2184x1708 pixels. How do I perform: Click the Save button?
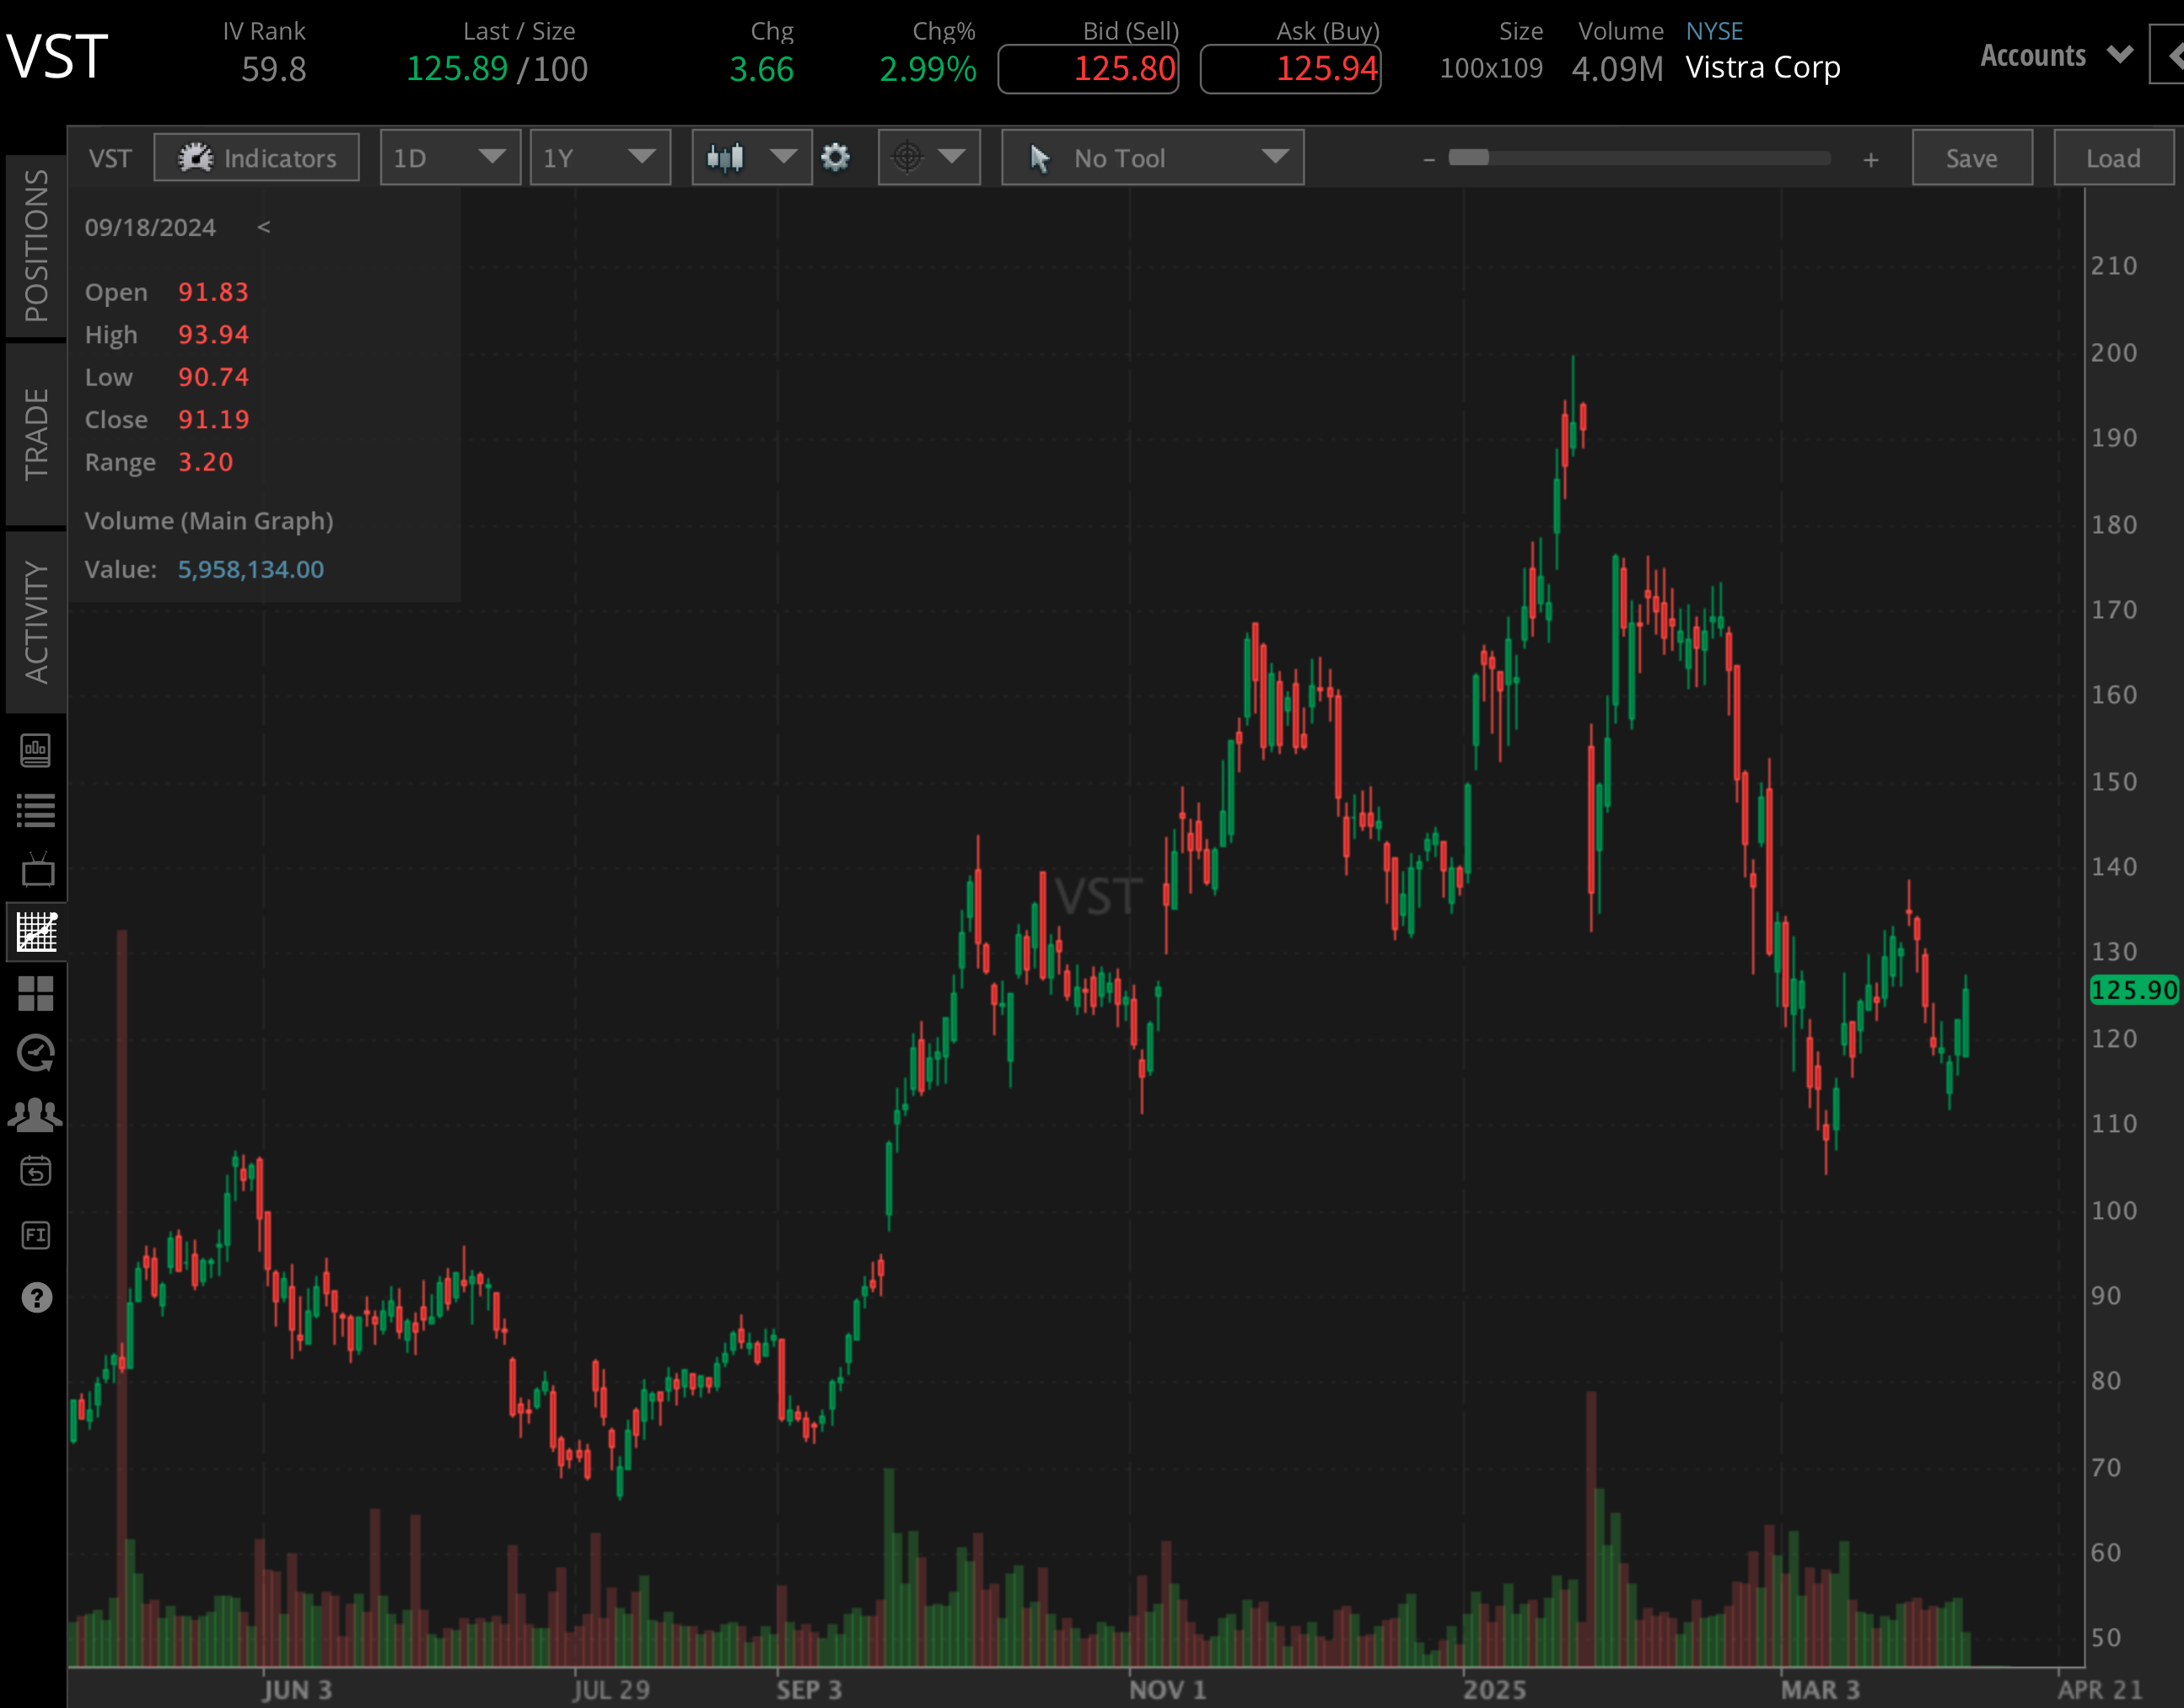(1971, 157)
